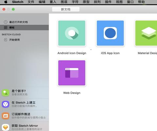This screenshot has height=131, width=157.
Task: Click the clock icon for recent documents
Action: (6, 22)
